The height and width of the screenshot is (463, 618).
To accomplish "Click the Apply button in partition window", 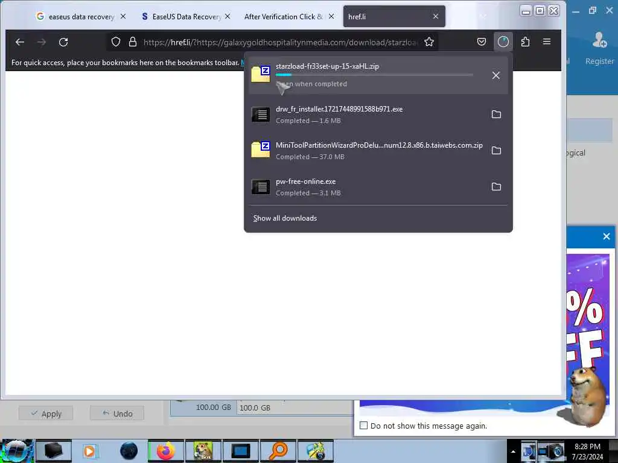I will [x=46, y=414].
